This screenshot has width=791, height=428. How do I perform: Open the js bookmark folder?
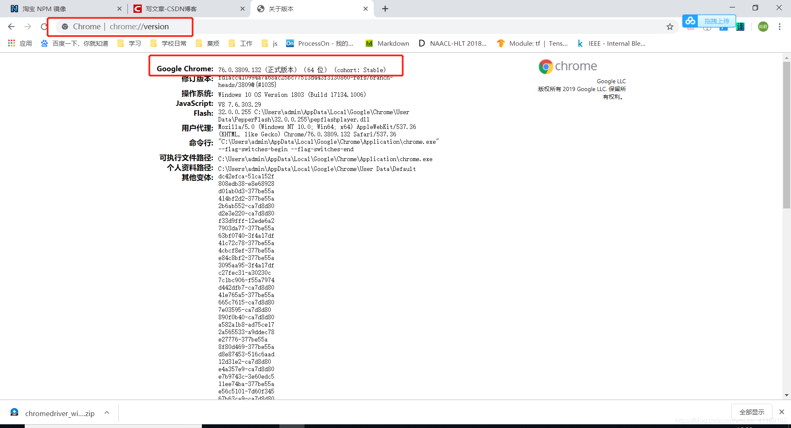point(269,43)
